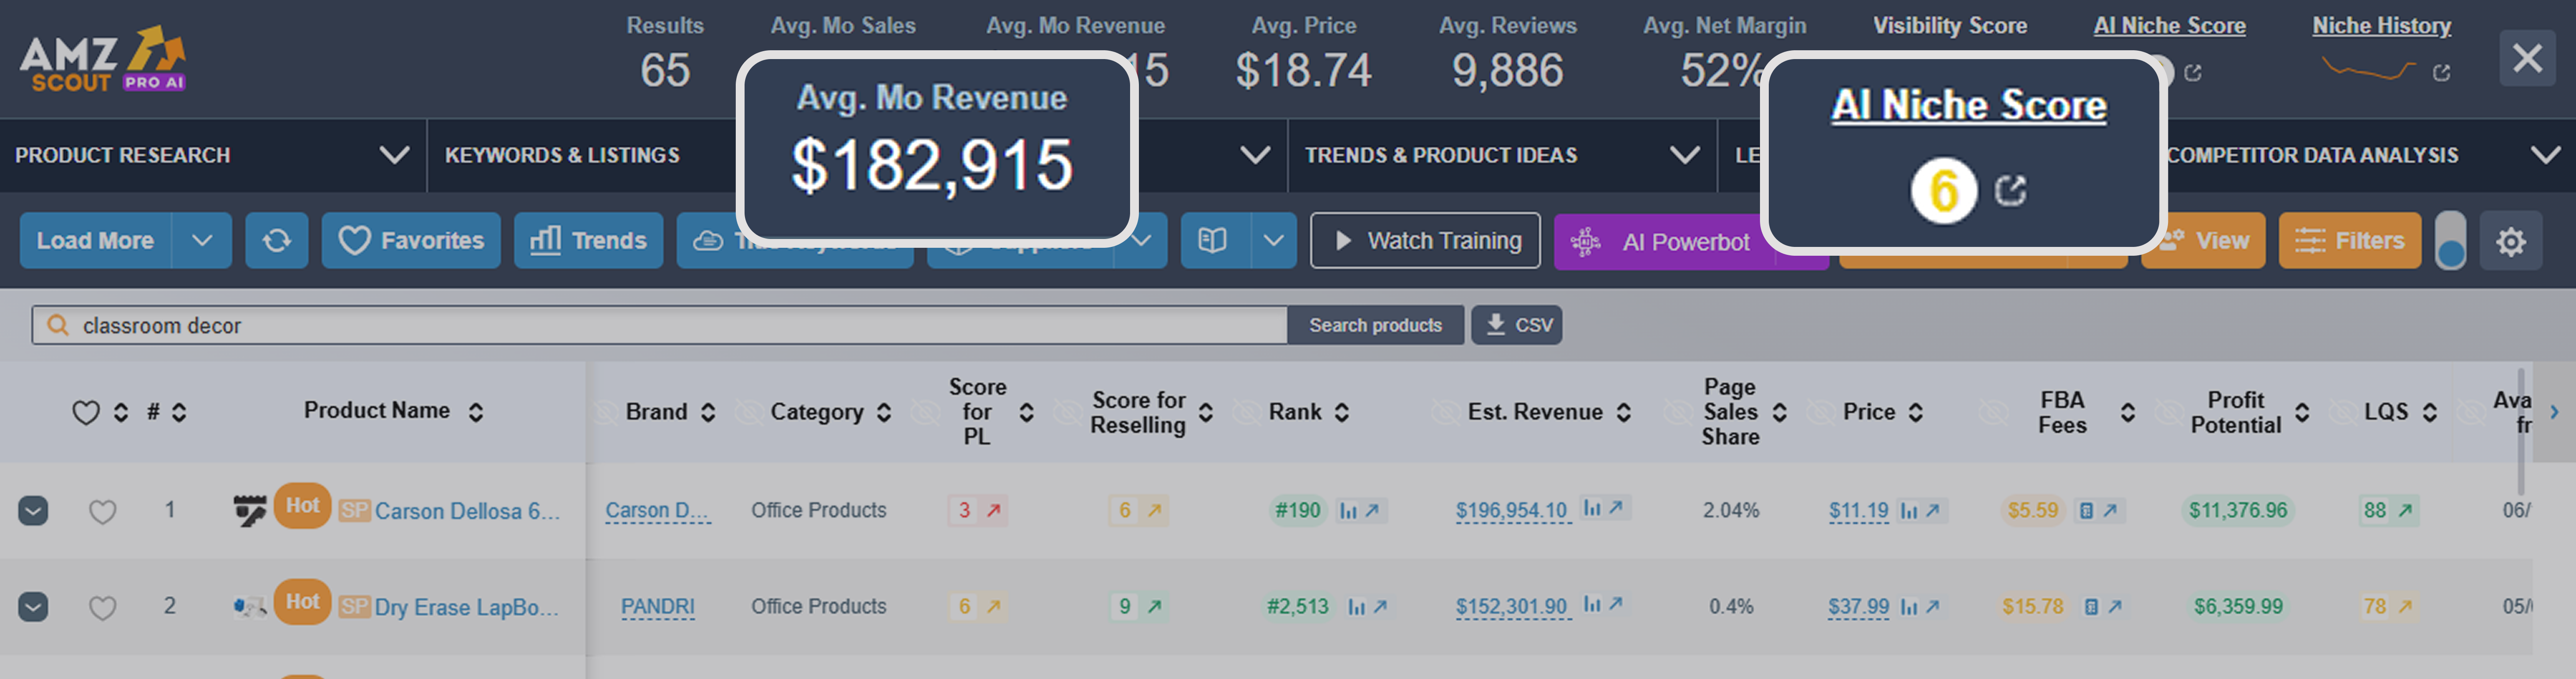Viewport: 2576px width, 679px height.
Task: Toggle the row 1 expand checkbox
Action: (33, 511)
